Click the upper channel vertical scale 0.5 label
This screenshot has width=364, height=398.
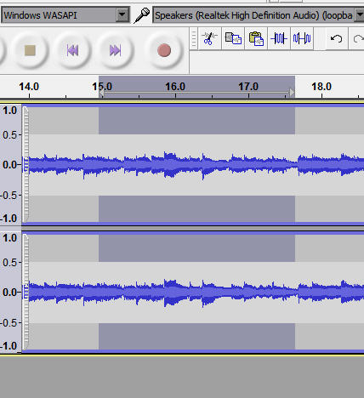9,135
